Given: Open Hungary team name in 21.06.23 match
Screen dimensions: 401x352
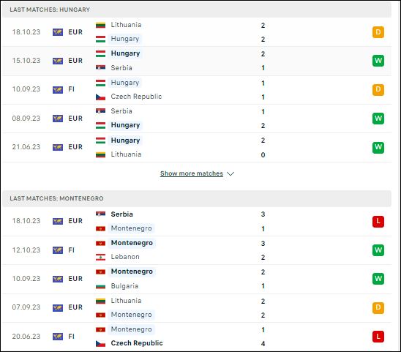Looking at the screenshot, I should (x=125, y=141).
